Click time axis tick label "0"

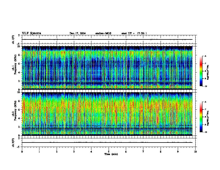(x=22, y=152)
